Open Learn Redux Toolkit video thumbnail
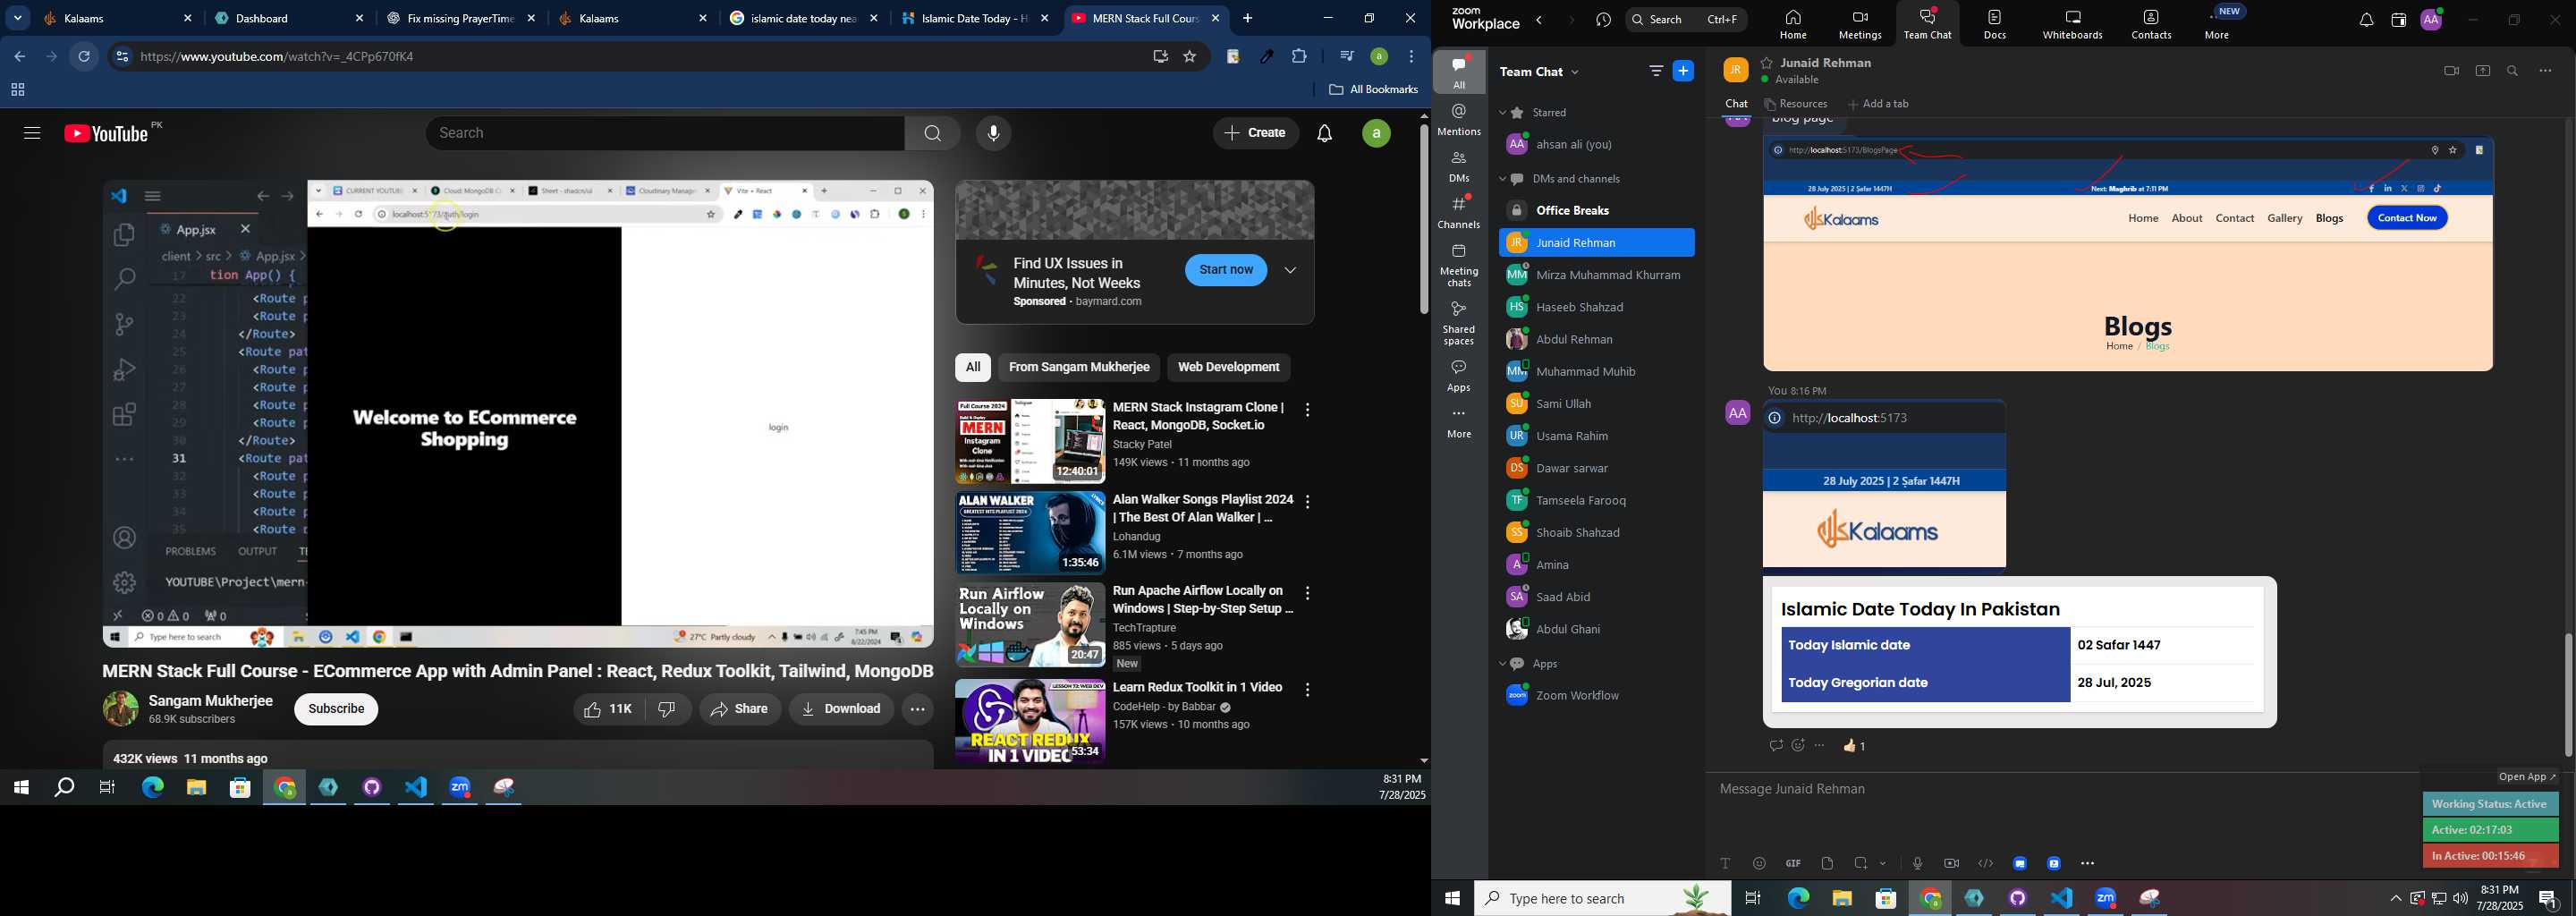 [x=1029, y=722]
